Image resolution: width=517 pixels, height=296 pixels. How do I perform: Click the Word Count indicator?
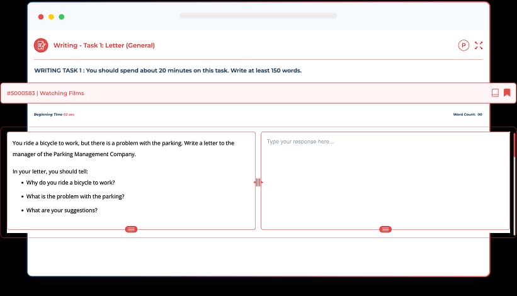467,115
